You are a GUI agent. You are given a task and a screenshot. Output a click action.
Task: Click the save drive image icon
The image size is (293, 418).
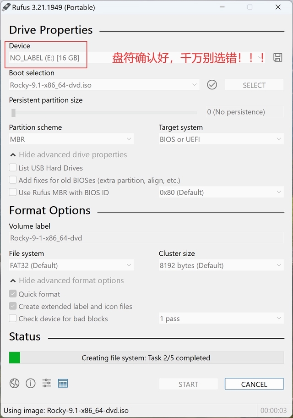[x=277, y=57]
